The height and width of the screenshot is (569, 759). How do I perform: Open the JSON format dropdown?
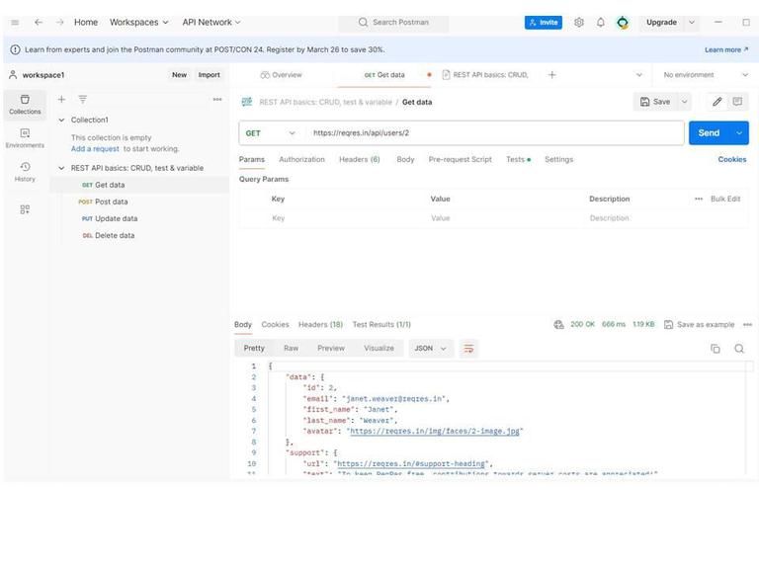coord(431,348)
